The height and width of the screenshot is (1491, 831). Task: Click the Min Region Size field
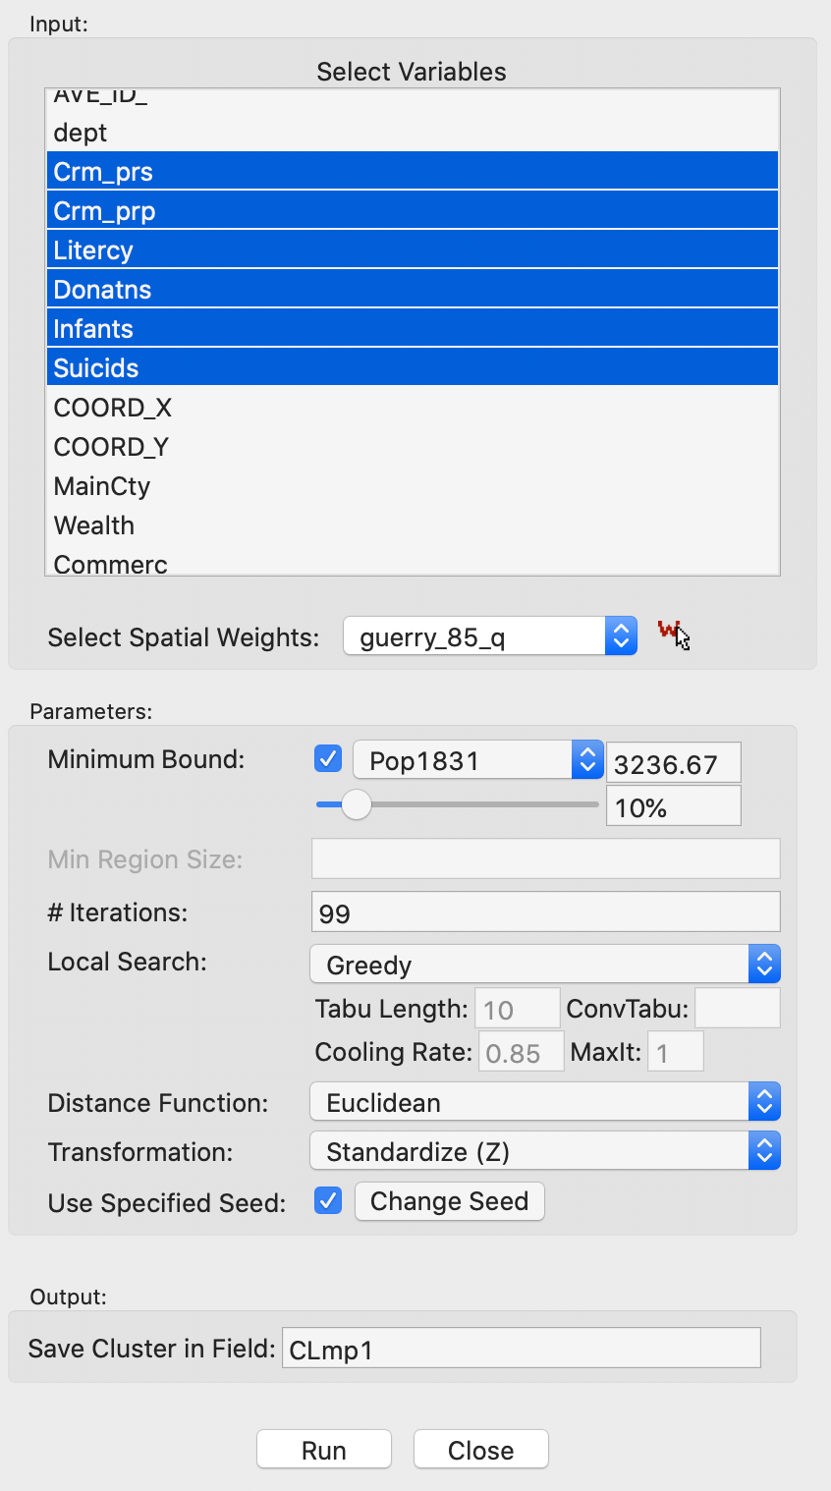[x=545, y=858]
